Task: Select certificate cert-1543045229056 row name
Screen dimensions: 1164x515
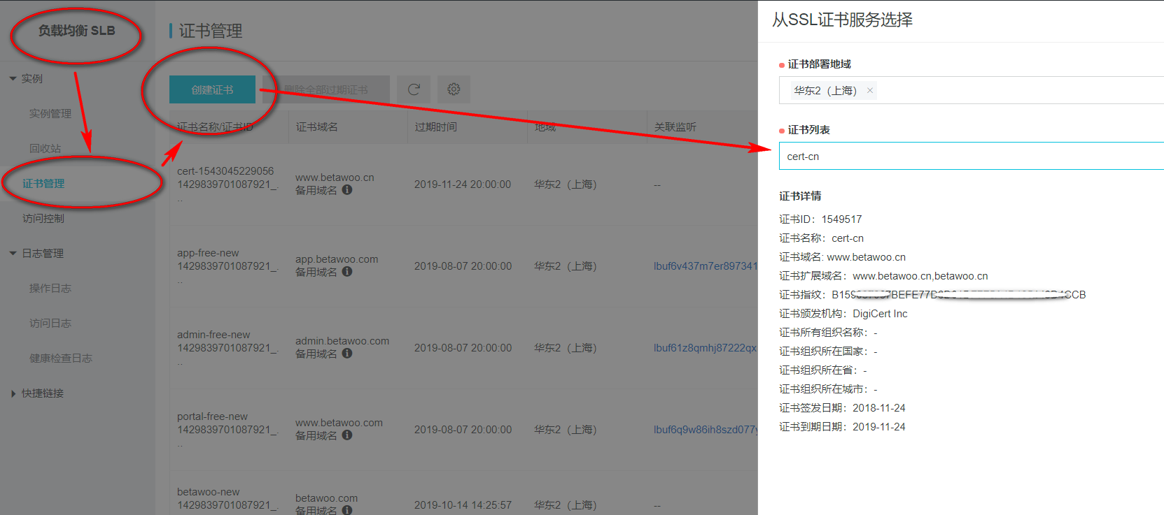Action: coord(225,171)
